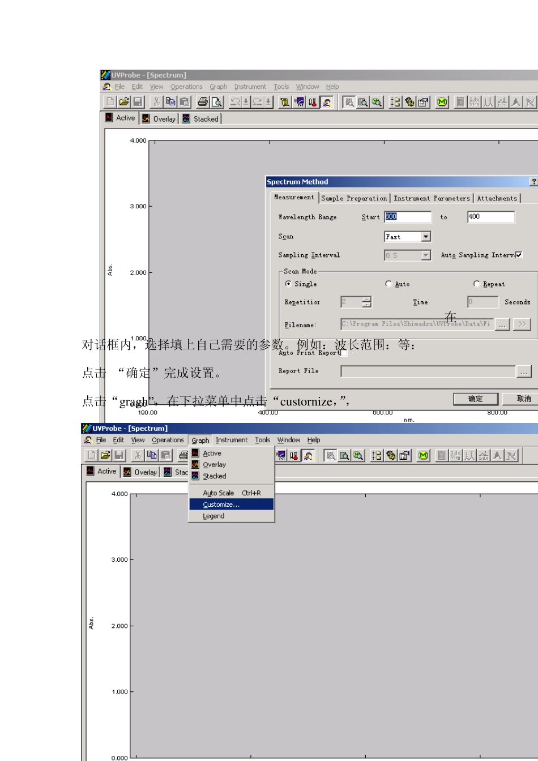Image resolution: width=538 pixels, height=761 pixels.
Task: Click New file icon in the window with Spectrum Method dialog
Action: pyautogui.click(x=110, y=102)
